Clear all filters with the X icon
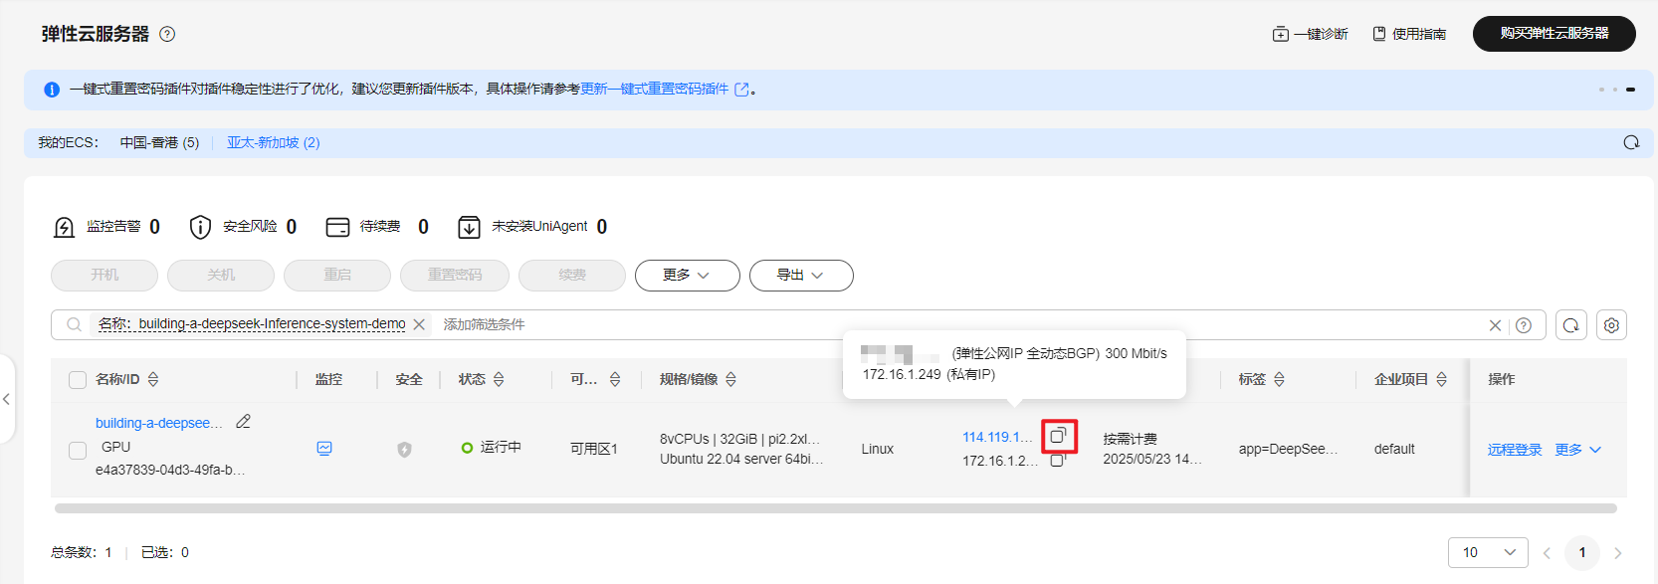Screen dimensions: 1658x584 pyautogui.click(x=1495, y=325)
